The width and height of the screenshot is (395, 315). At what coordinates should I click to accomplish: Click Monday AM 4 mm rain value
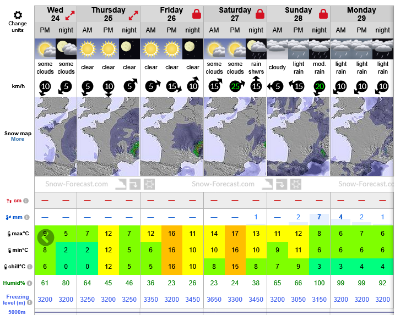340,217
